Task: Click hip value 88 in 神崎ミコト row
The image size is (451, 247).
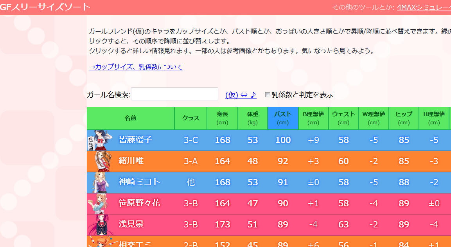Action: coord(404,182)
